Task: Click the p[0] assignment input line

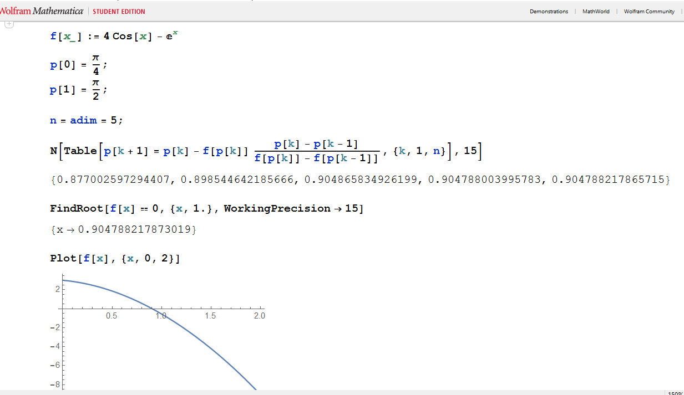Action: [x=78, y=65]
